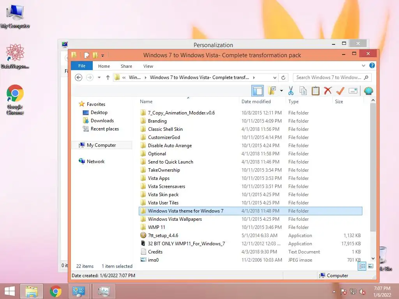This screenshot has width=399, height=299.
Task: Sort by the Name column header
Action: pyautogui.click(x=146, y=102)
